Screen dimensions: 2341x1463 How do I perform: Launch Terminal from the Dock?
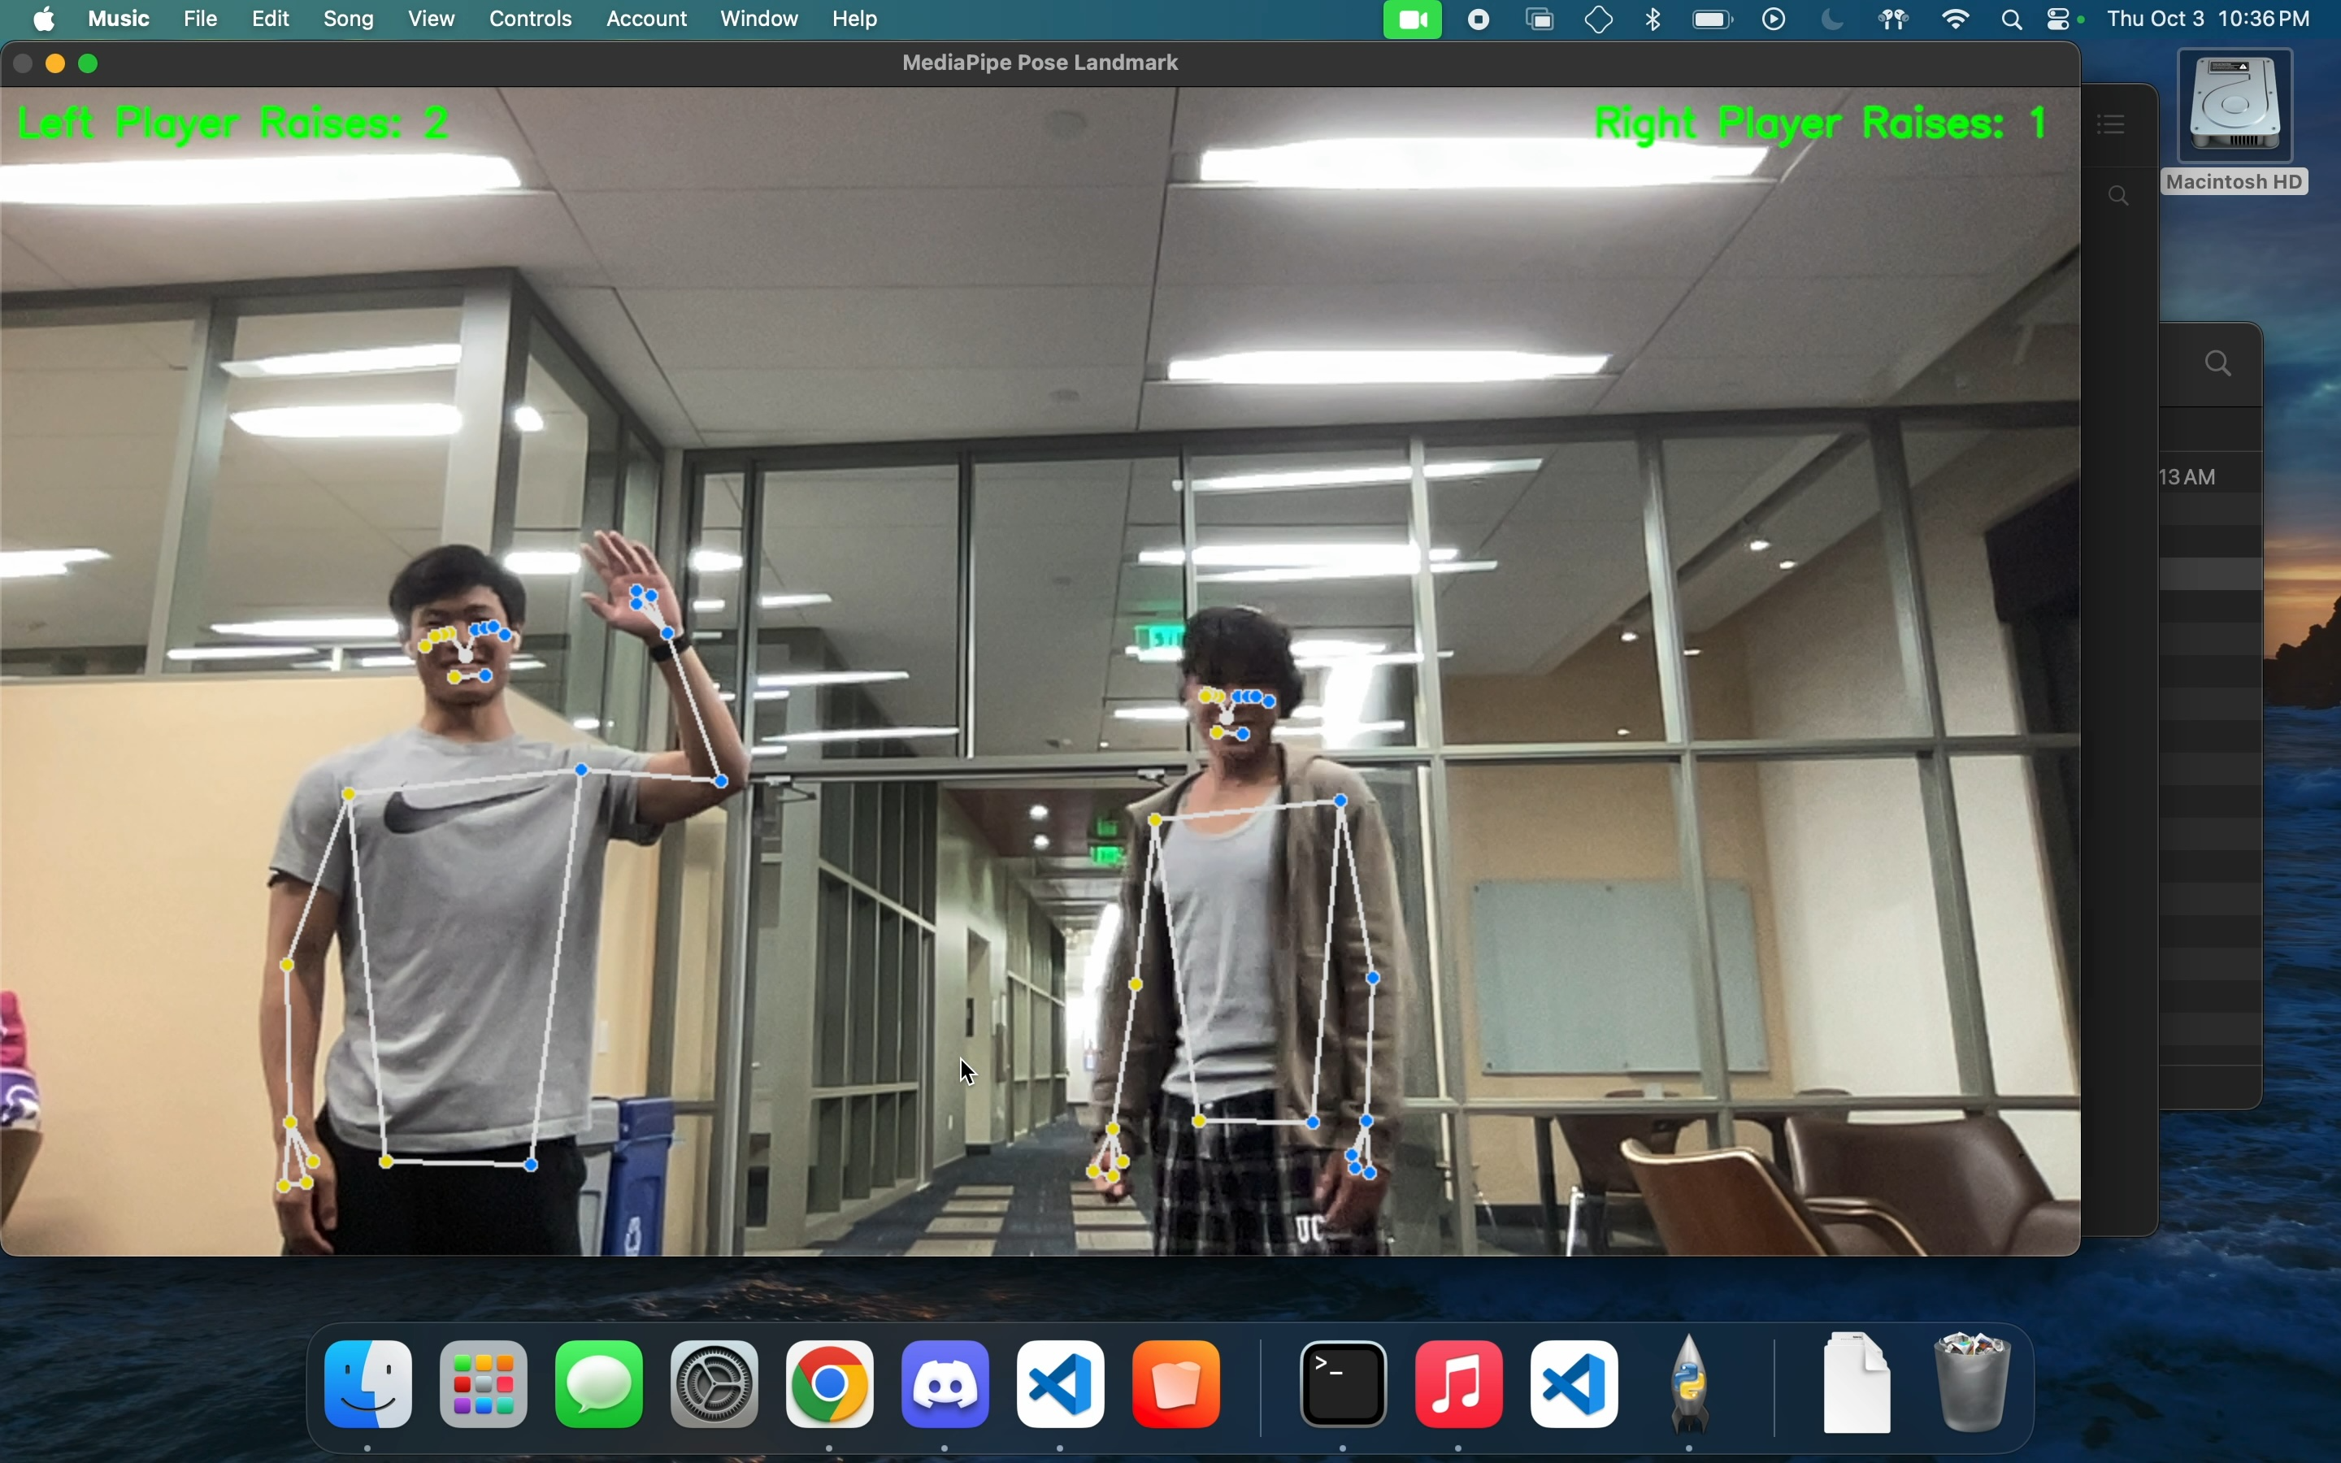pyautogui.click(x=1344, y=1386)
